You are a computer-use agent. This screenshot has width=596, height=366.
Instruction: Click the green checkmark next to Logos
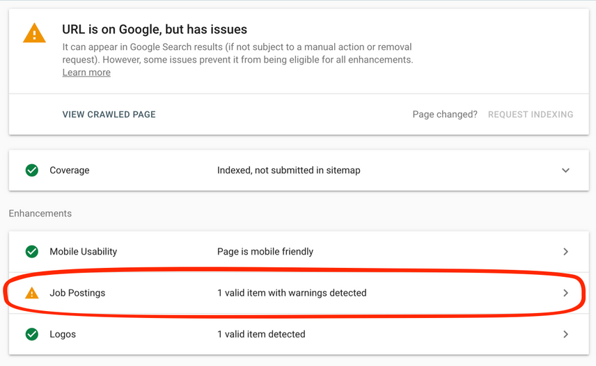click(x=32, y=334)
